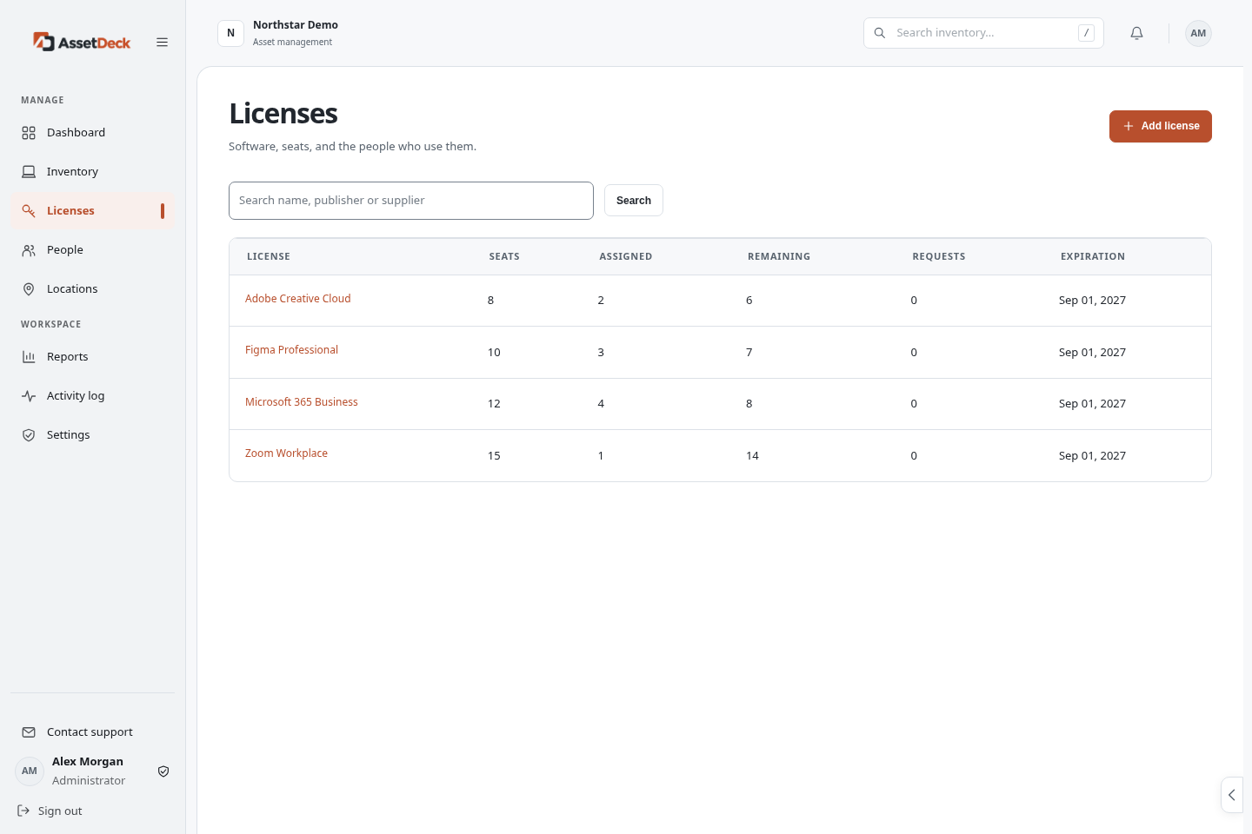Select People in the navigation
Viewport: 1252px width, 834px height.
[92, 250]
